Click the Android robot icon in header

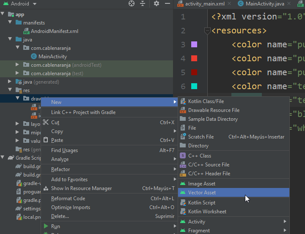click(x=6, y=3)
